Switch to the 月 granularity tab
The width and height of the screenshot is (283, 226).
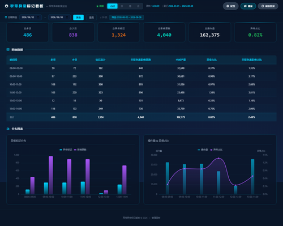tap(138, 6)
